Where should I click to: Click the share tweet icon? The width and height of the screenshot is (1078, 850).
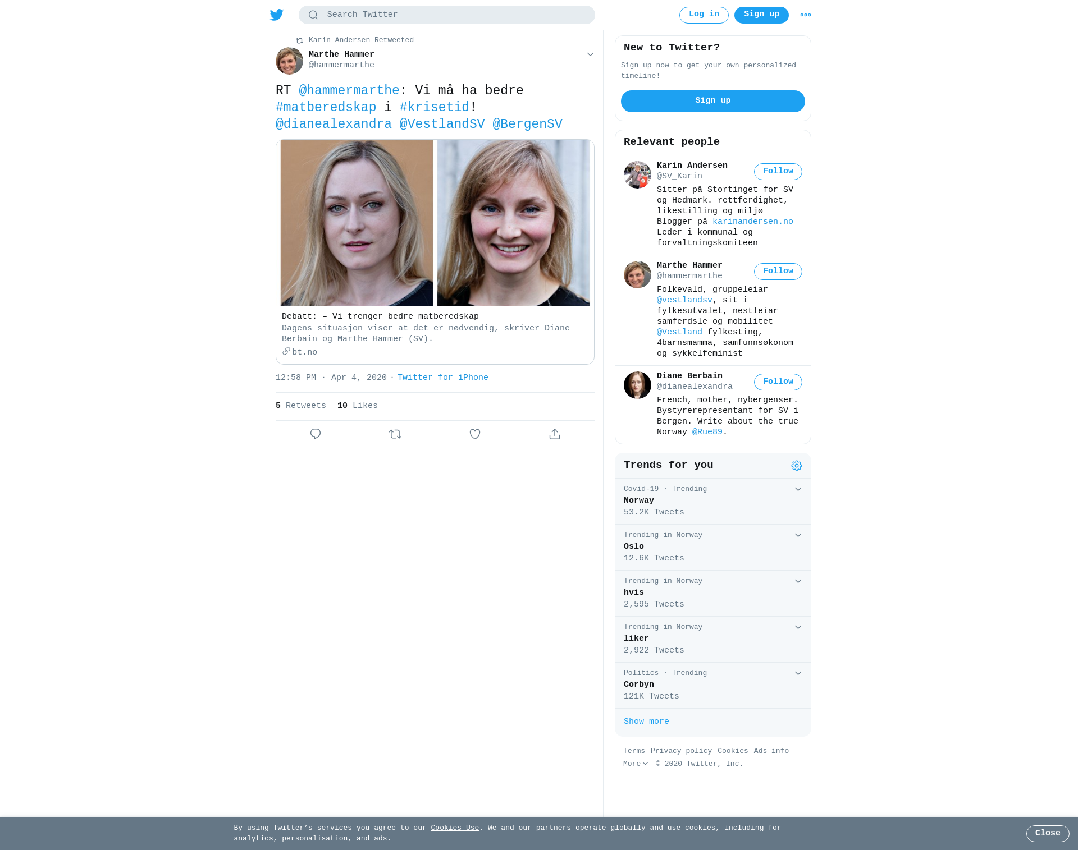(555, 434)
